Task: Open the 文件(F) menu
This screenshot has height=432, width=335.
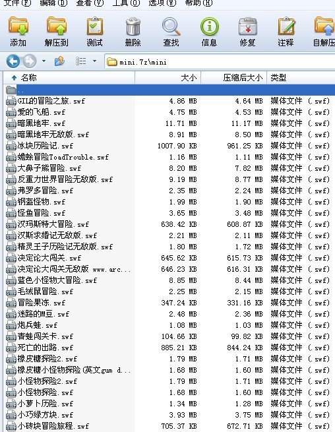Action: 17,3
